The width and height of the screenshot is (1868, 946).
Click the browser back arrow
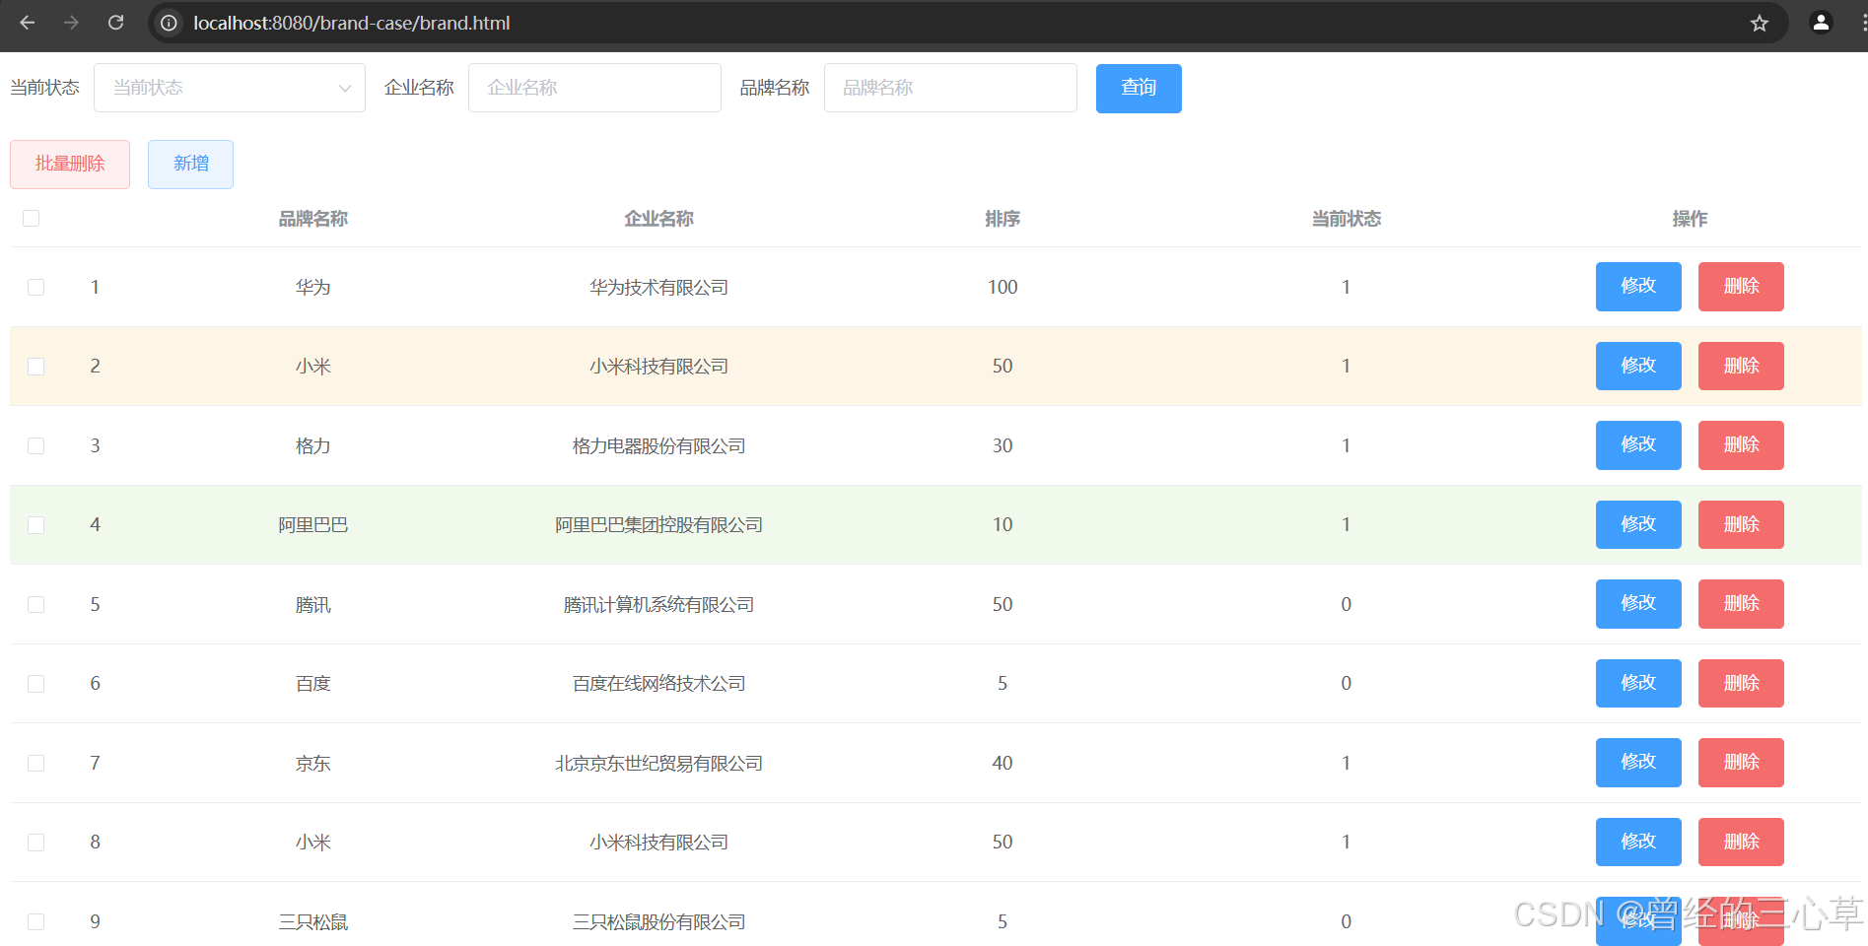(28, 23)
